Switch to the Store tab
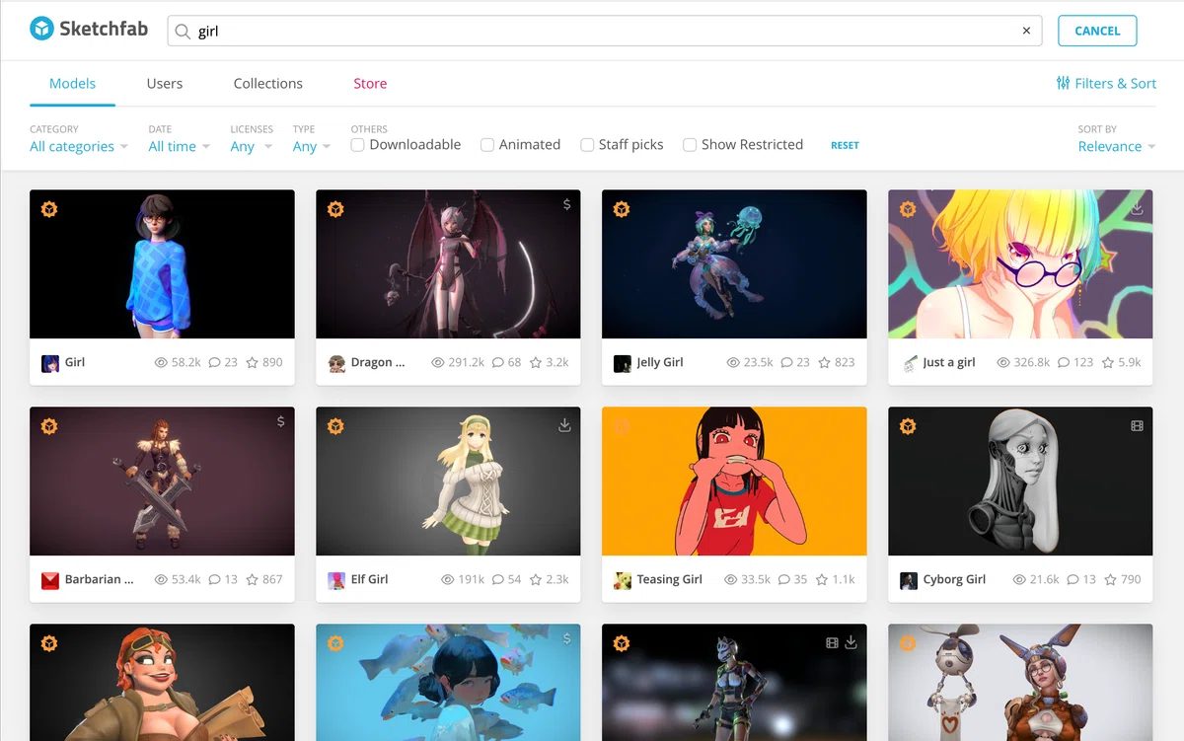 (x=370, y=84)
